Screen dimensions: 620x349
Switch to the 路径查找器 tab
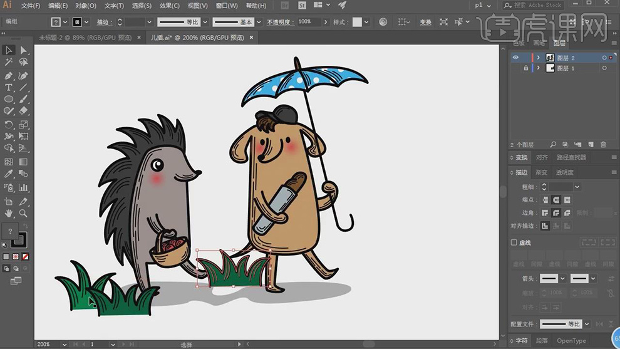(571, 158)
